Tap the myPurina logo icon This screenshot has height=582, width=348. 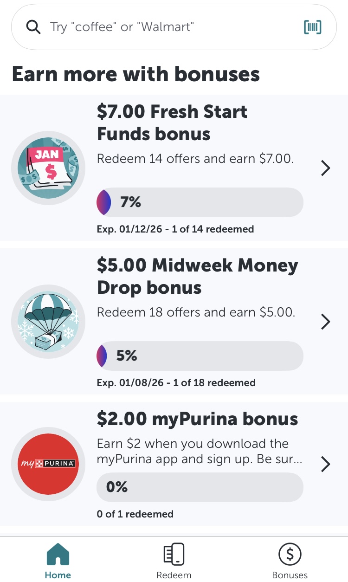click(48, 464)
